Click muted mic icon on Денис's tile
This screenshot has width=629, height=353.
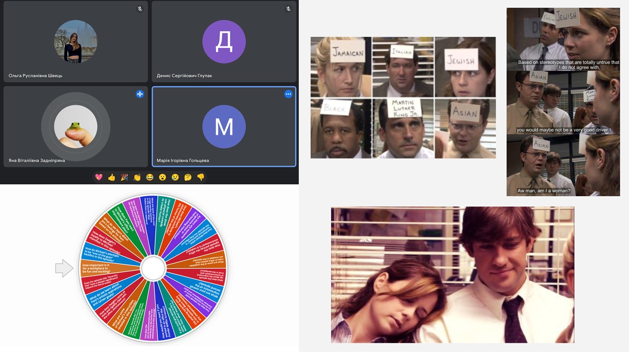tap(288, 9)
